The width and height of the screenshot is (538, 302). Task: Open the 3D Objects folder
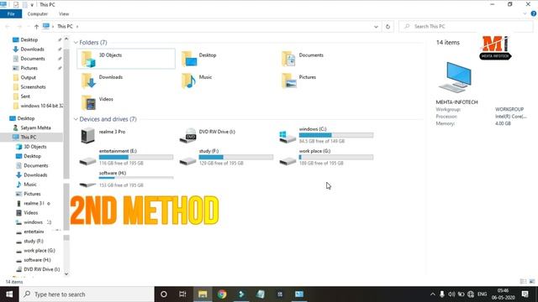click(125, 59)
